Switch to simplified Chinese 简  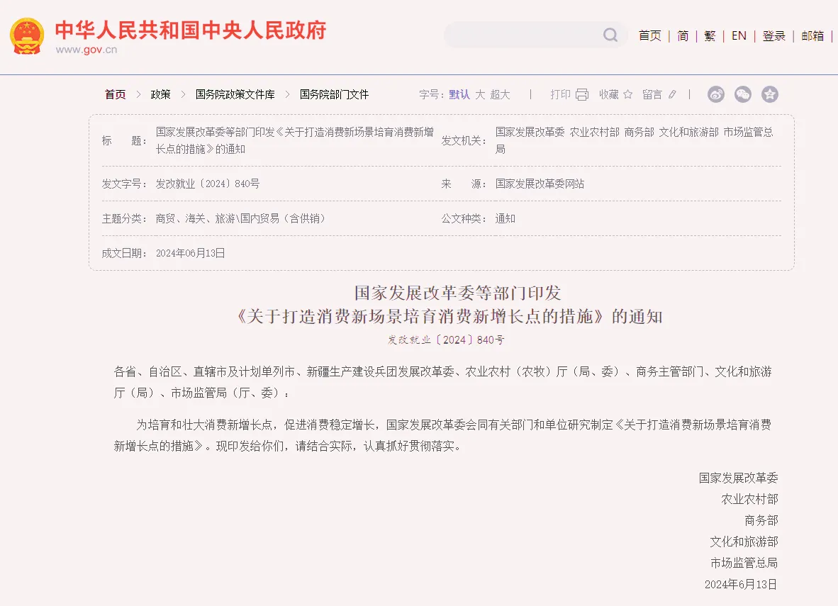(x=683, y=36)
